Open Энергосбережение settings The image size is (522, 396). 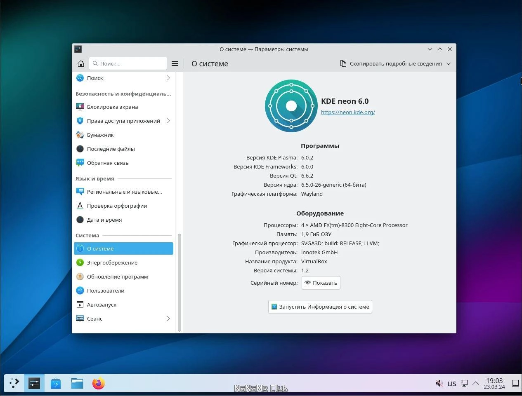point(123,262)
